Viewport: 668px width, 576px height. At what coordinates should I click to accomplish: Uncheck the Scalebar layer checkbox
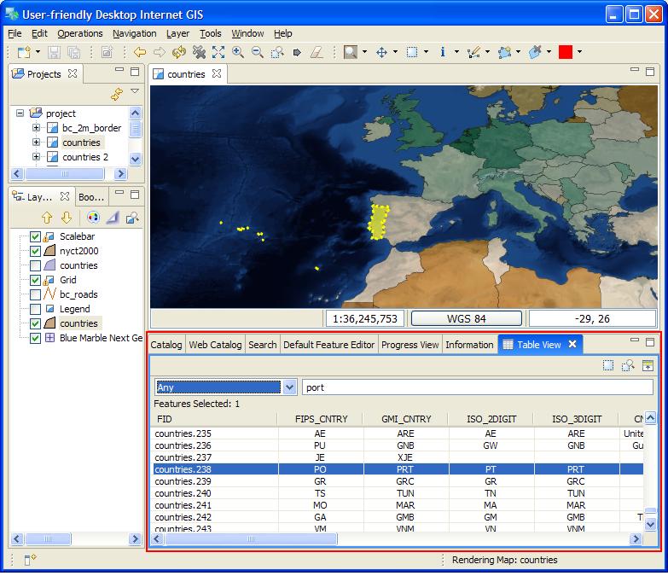pos(35,237)
